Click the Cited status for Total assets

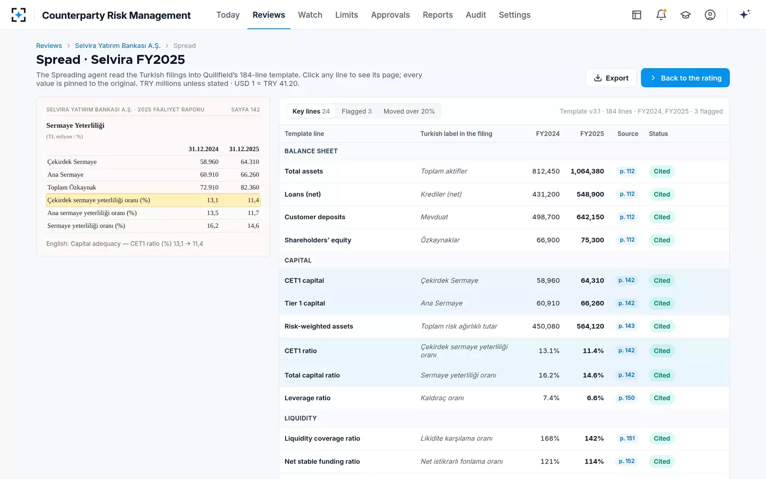(662, 171)
